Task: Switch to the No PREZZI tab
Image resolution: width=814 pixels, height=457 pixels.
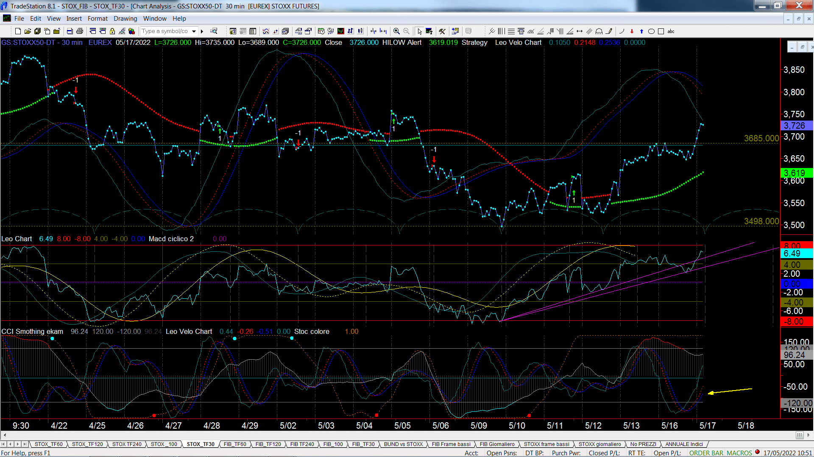Action: pyautogui.click(x=643, y=444)
